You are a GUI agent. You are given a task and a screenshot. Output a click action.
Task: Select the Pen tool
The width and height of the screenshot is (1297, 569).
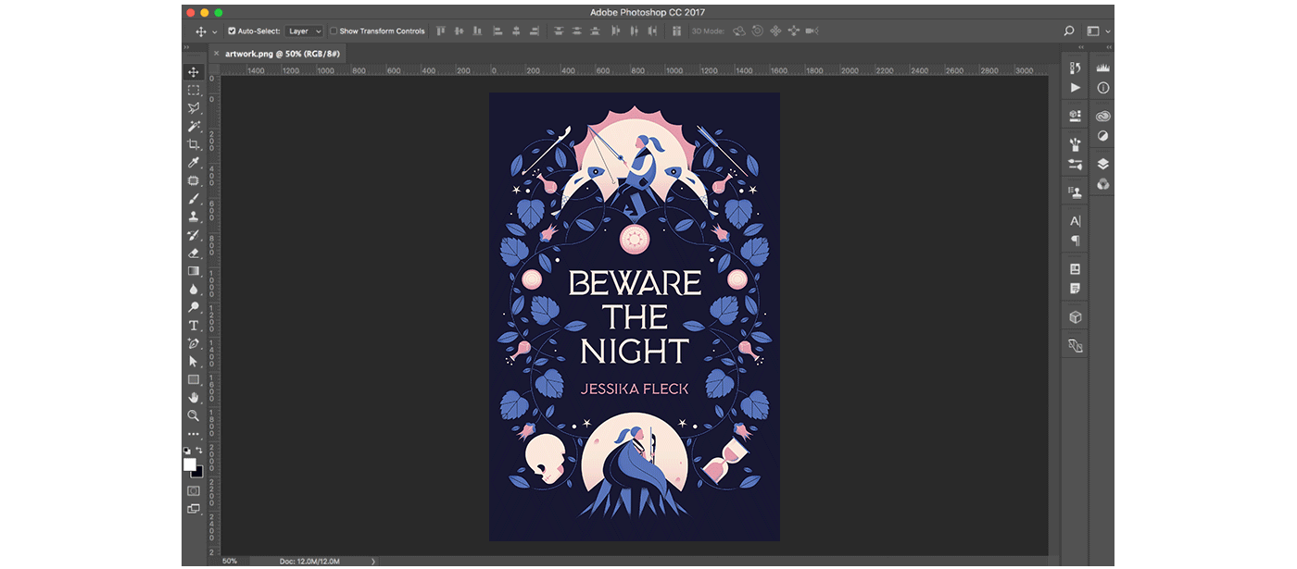click(x=194, y=343)
